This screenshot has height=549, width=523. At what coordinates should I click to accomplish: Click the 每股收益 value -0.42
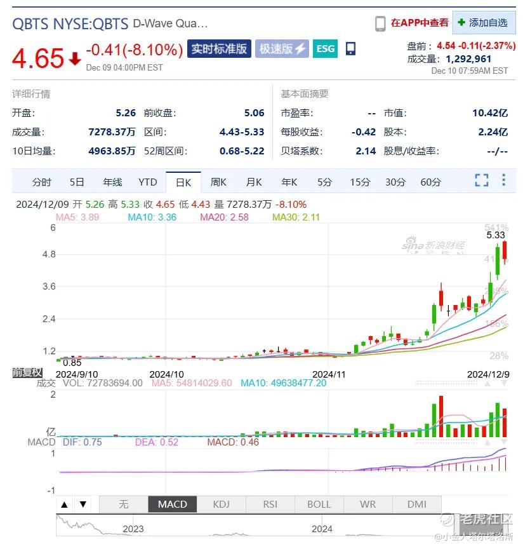[x=364, y=132]
